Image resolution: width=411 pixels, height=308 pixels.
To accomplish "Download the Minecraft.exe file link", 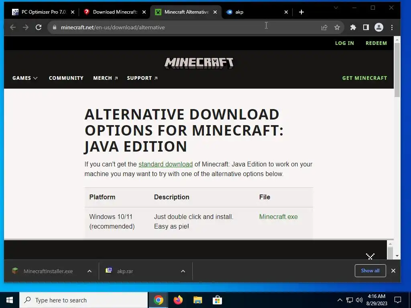I will pyautogui.click(x=279, y=217).
